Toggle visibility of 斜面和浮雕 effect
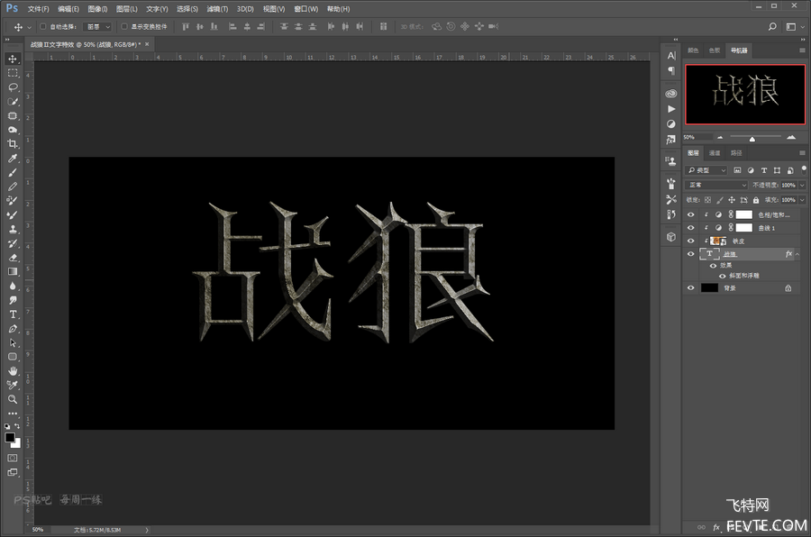This screenshot has width=811, height=537. click(723, 276)
